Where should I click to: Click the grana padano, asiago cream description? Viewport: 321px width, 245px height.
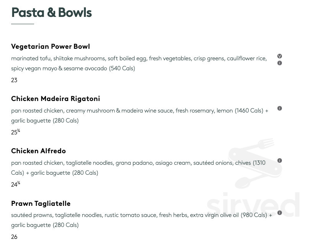(x=138, y=168)
